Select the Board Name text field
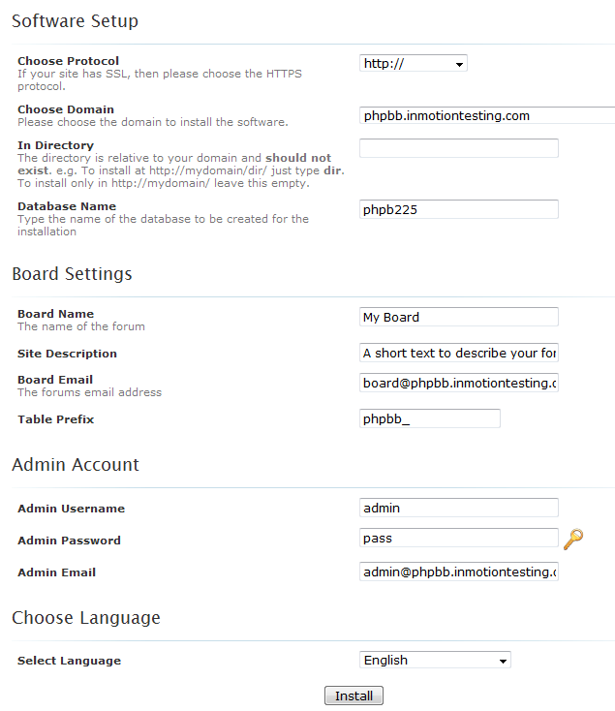615x711 pixels. 459,317
